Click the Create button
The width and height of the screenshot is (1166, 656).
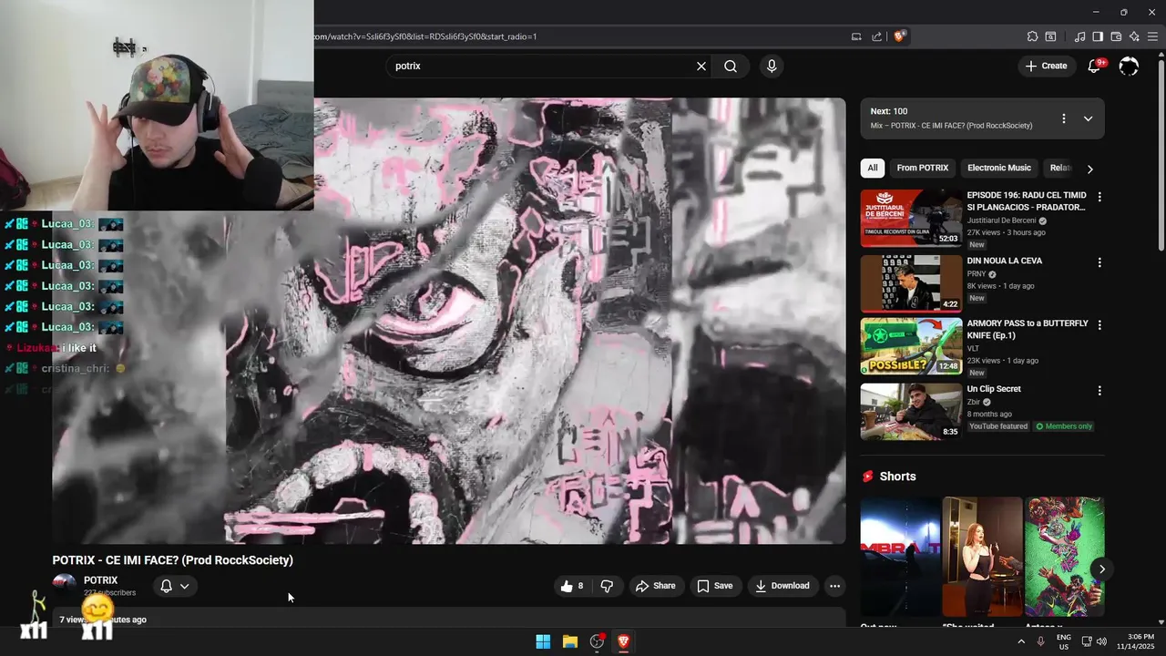click(x=1046, y=66)
